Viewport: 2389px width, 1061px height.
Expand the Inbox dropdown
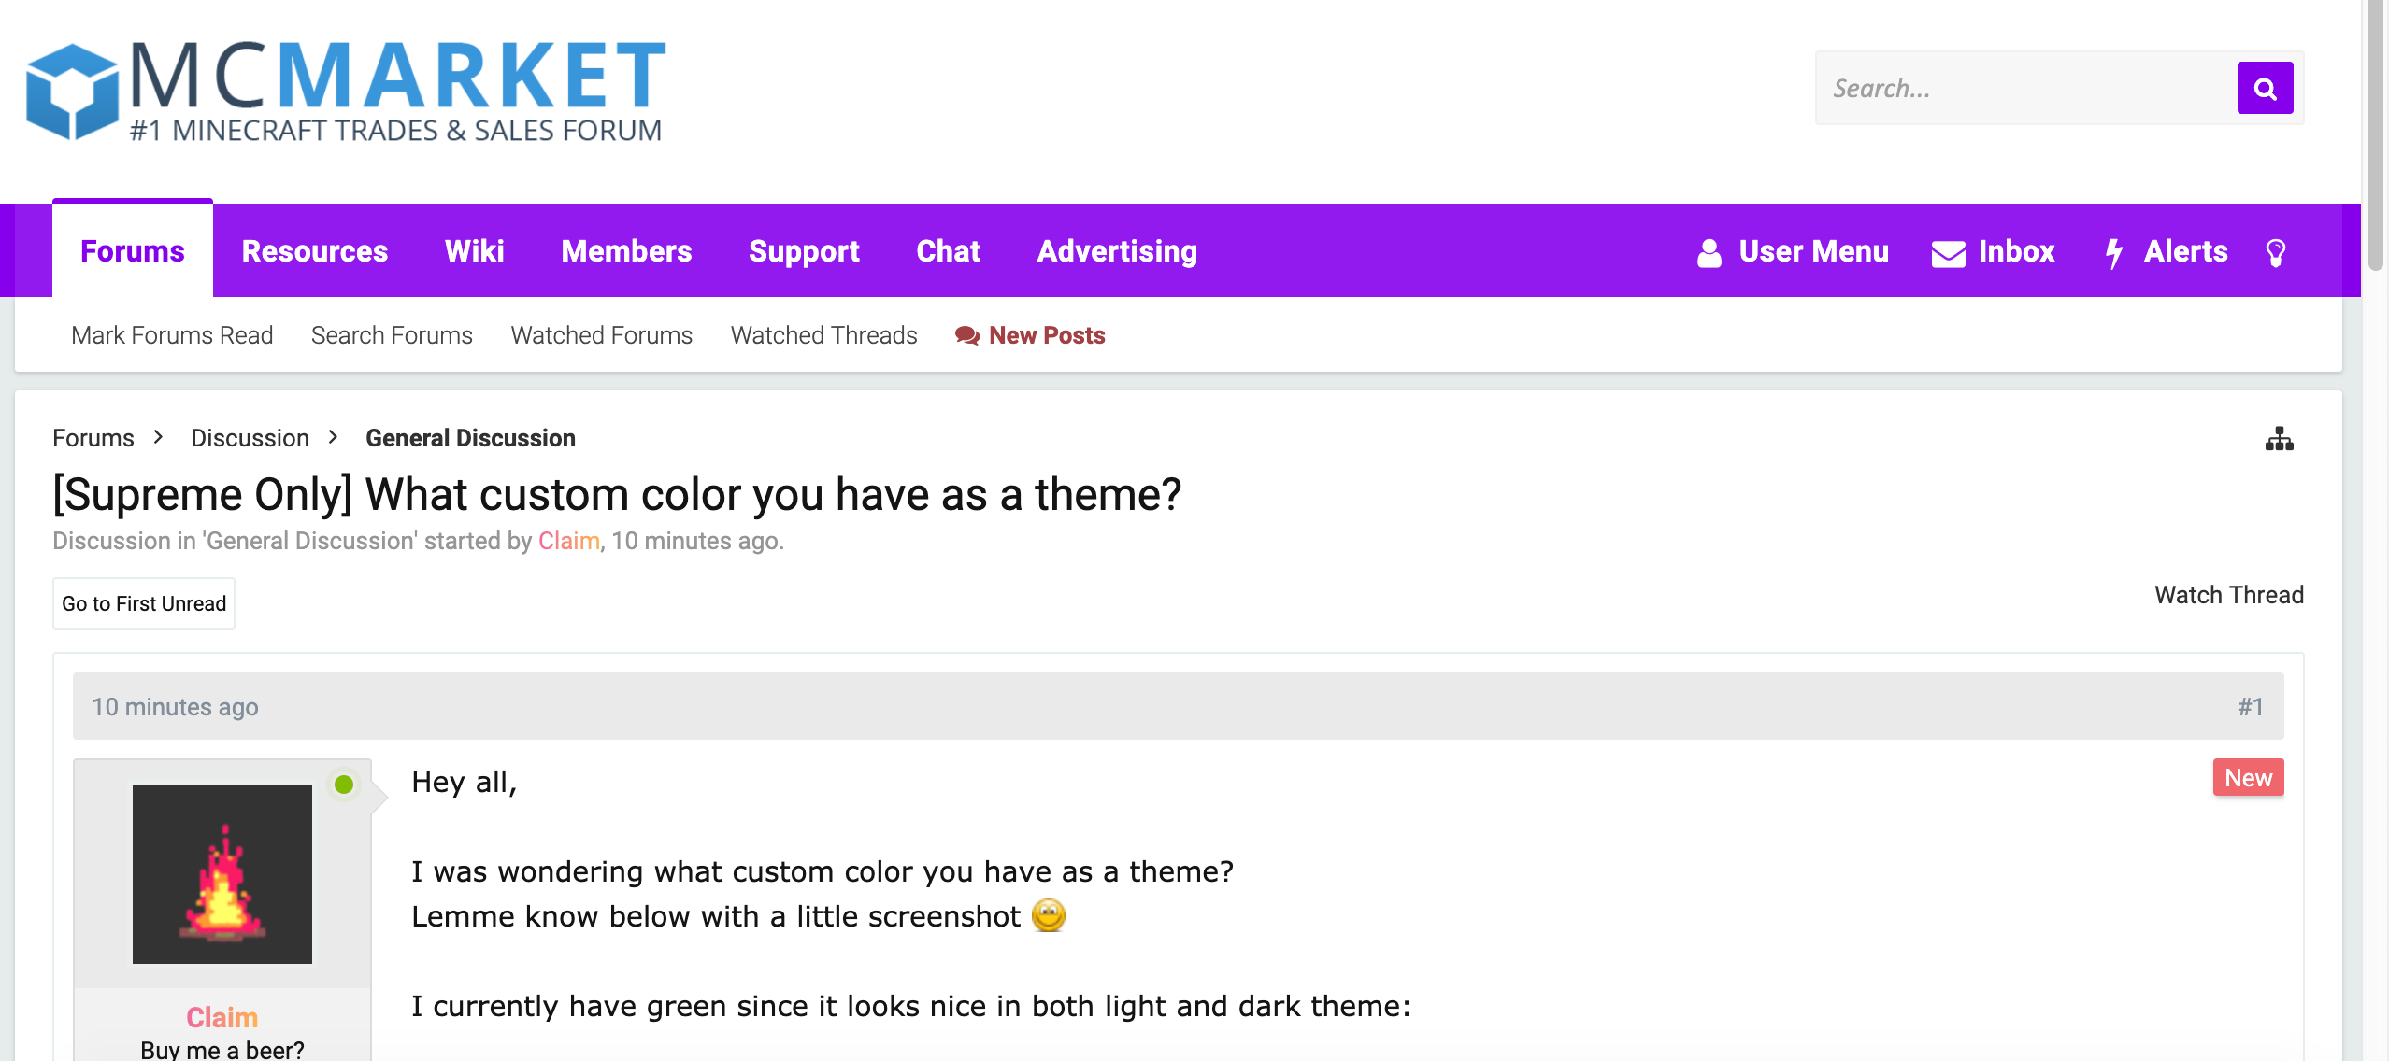click(x=2016, y=251)
